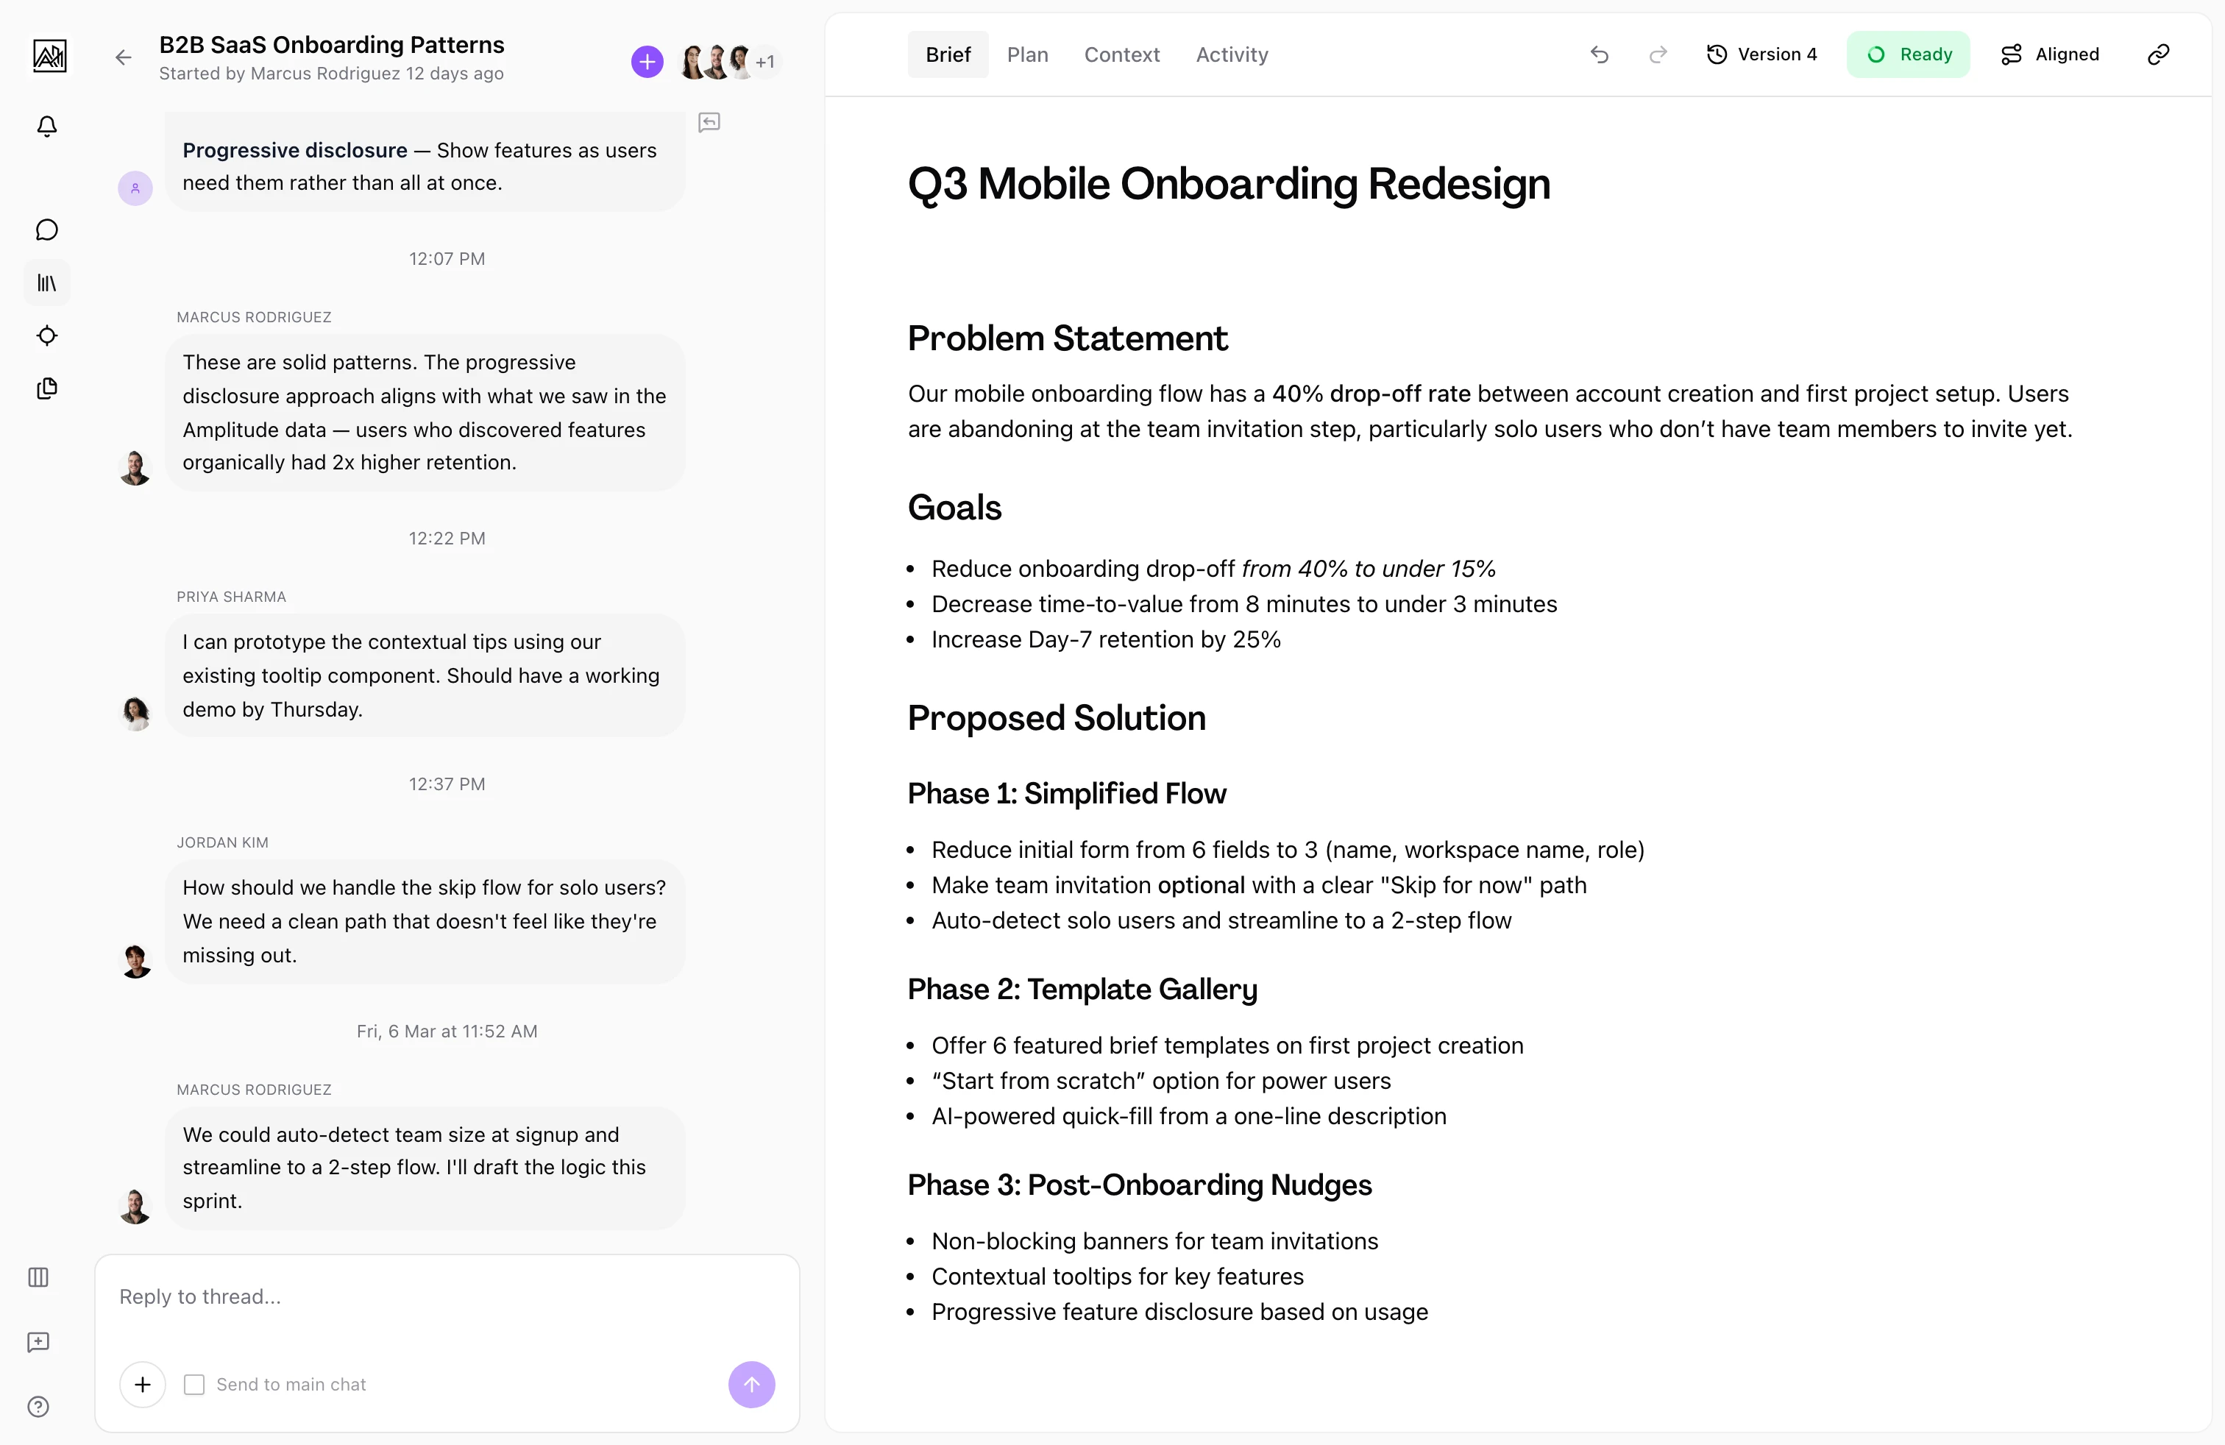Viewport: 2225px width, 1445px height.
Task: Click the crosshair target sidebar icon
Action: point(47,335)
